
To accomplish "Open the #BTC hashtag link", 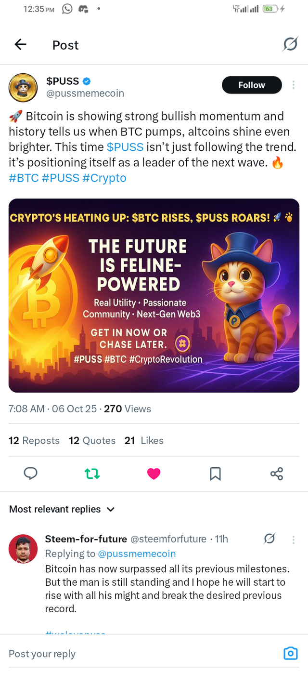I will pyautogui.click(x=24, y=178).
